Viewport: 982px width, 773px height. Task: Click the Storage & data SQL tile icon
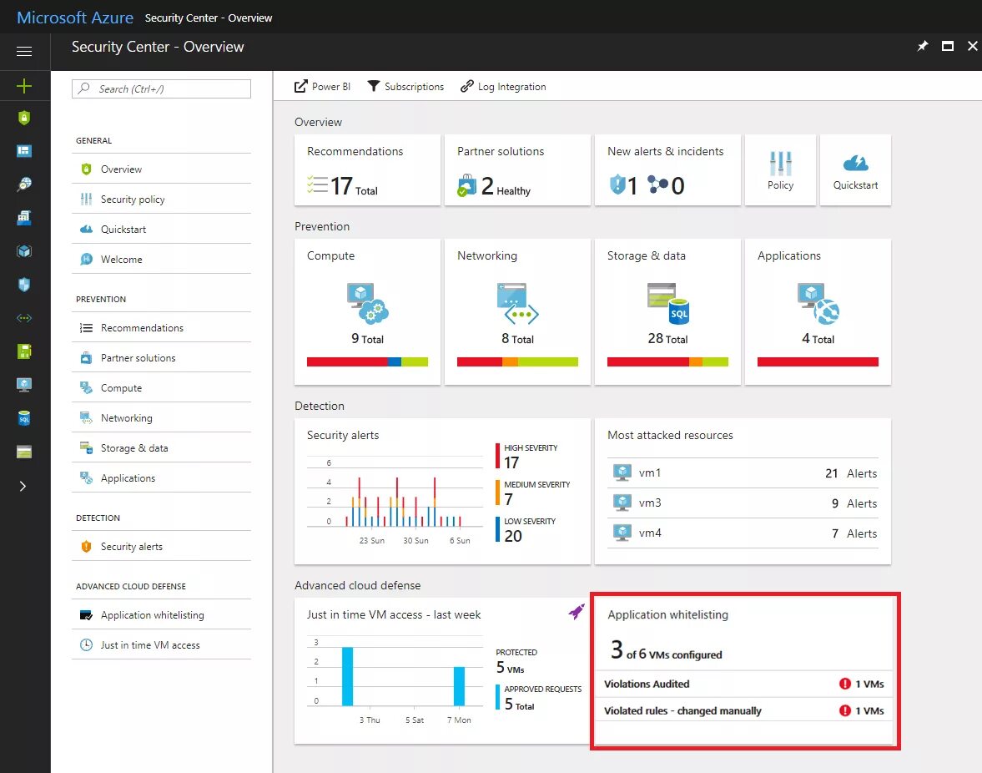(667, 303)
